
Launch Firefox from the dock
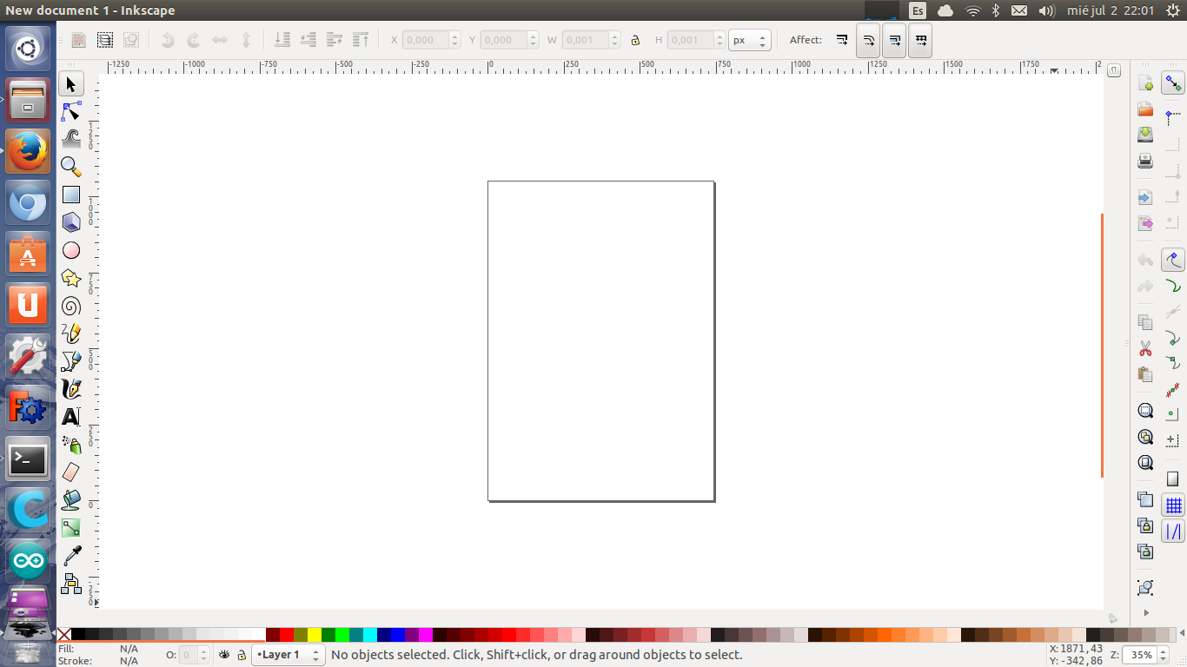[28, 151]
